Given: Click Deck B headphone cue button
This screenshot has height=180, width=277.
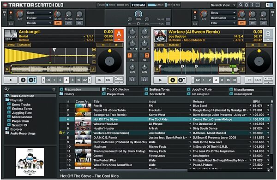Looking at the screenshot, I should click(145, 79).
